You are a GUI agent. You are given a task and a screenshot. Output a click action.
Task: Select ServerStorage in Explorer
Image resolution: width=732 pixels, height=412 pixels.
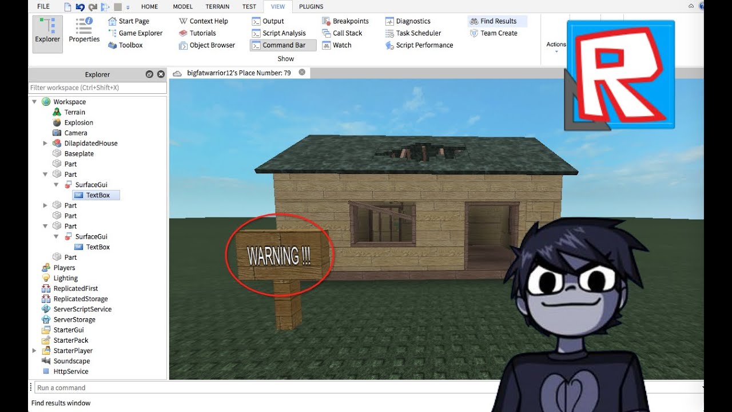pos(69,319)
